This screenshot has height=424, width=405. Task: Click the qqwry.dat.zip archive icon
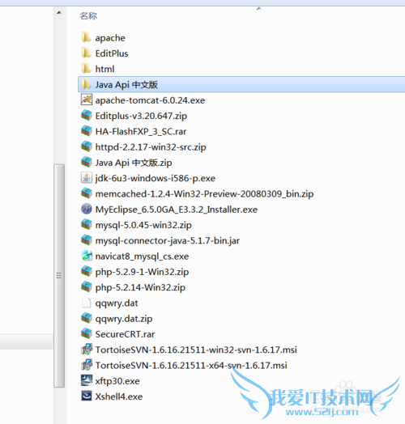pos(87,318)
